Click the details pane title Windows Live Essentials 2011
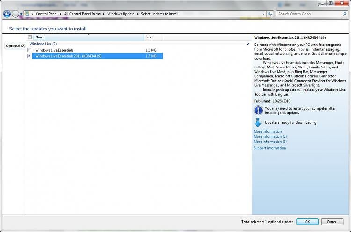The width and height of the screenshot is (351, 232). point(290,37)
